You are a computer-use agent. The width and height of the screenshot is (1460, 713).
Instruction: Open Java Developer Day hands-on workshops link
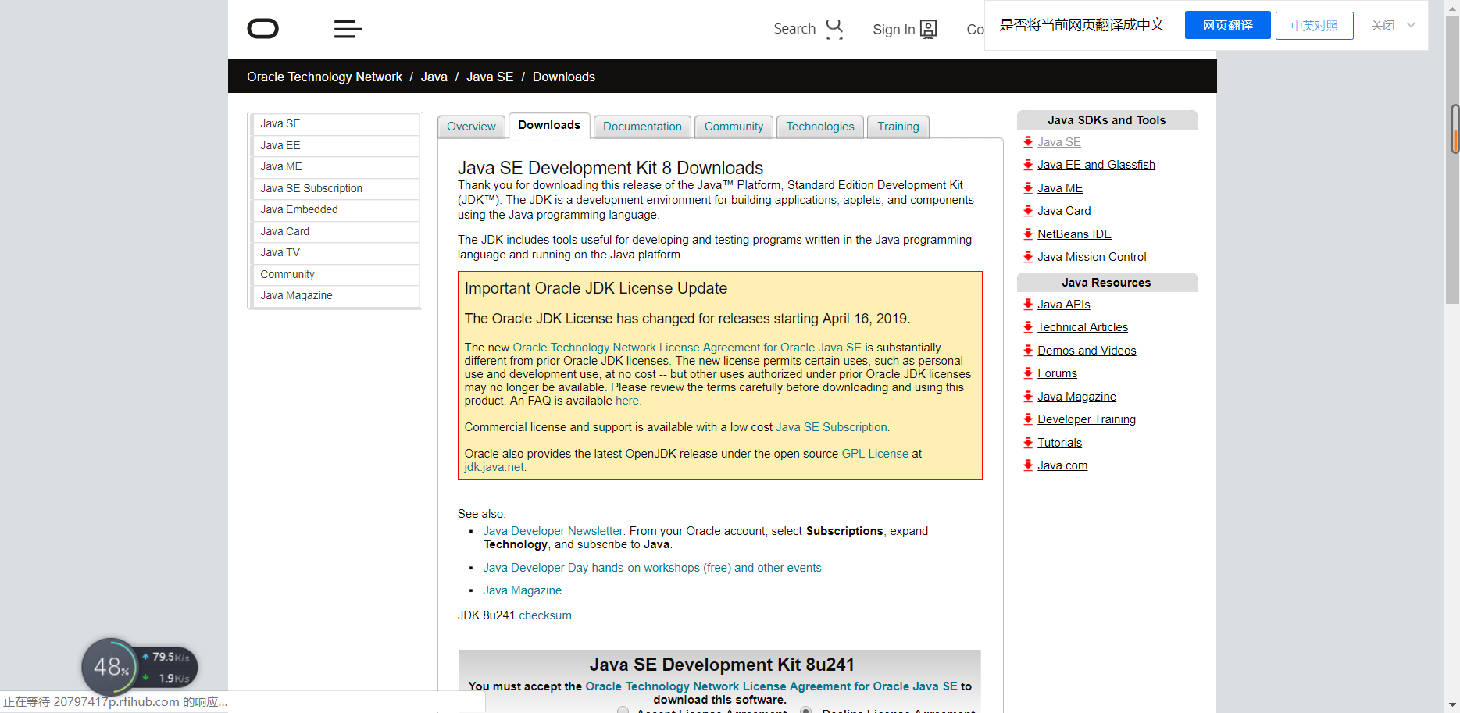coord(652,568)
